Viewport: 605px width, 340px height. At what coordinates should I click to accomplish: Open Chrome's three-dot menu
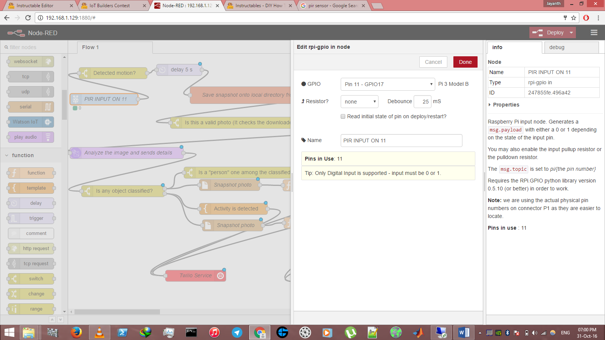pos(598,18)
